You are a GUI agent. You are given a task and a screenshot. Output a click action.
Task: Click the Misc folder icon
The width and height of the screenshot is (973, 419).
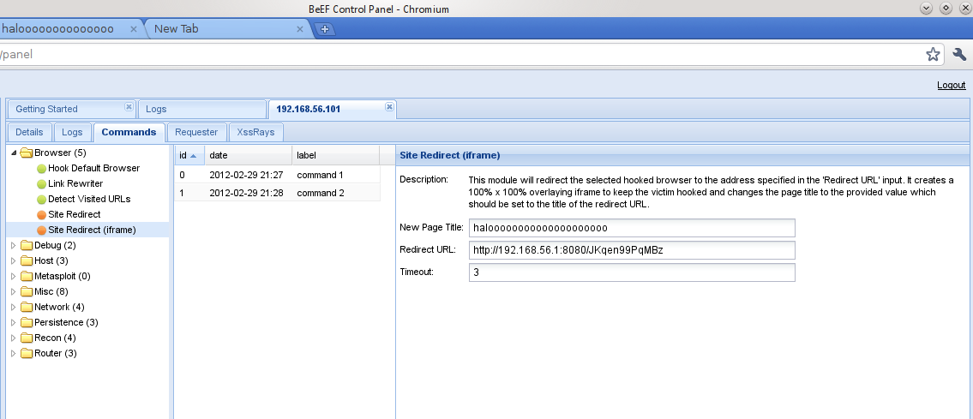coord(26,292)
